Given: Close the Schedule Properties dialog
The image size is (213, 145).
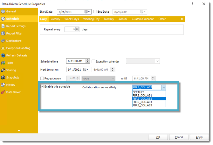Looking at the screenshot, I should click(204, 4).
